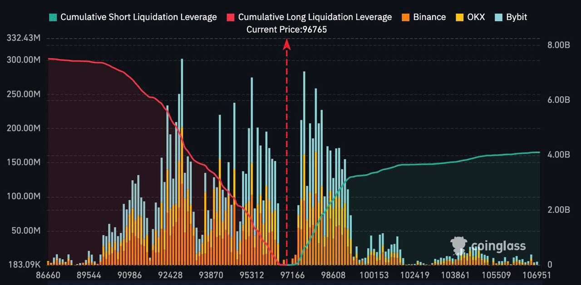This screenshot has height=285, width=581.
Task: Click the Current Price:96765 label
Action: pos(286,29)
